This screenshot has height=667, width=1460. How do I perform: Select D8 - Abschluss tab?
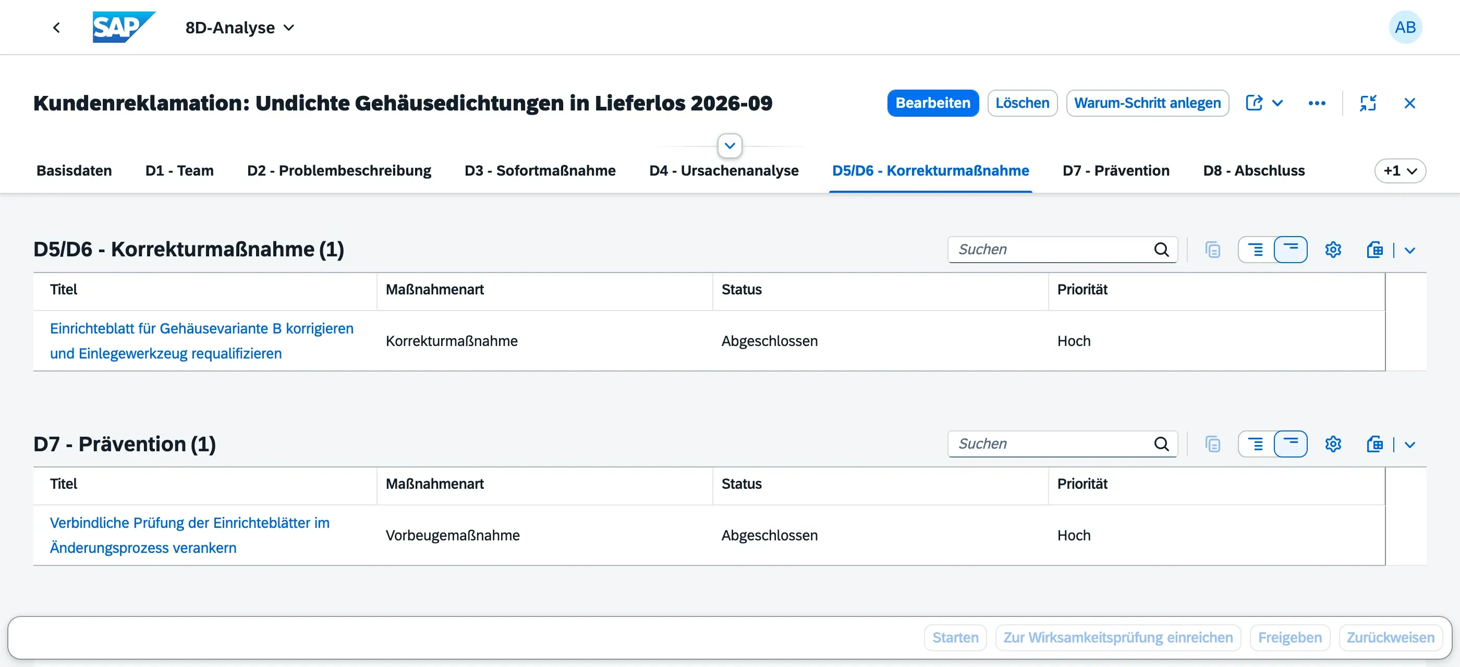click(x=1254, y=170)
